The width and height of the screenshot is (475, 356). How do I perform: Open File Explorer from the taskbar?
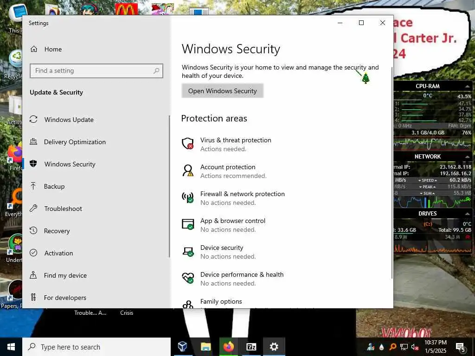205,347
